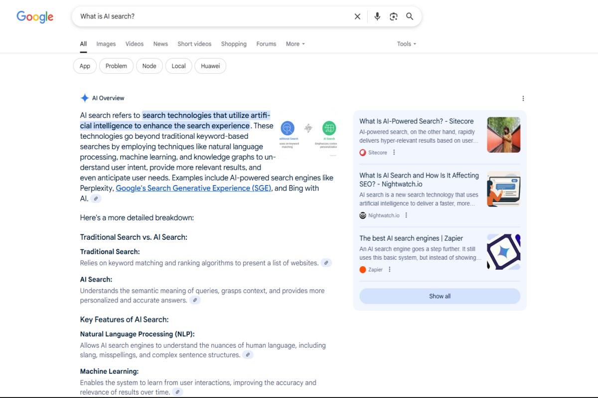The image size is (598, 398).
Task: Open the Nightwatch.io result thumbnail image
Action: point(503,189)
